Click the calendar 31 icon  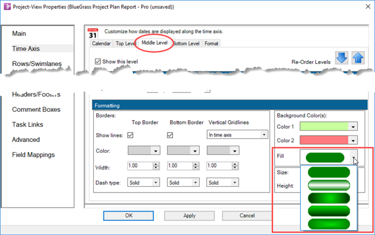coord(93,33)
